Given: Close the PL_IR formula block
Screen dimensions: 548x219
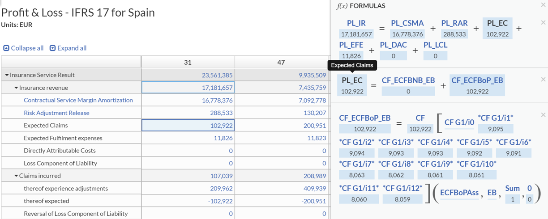Looking at the screenshot, I should [x=543, y=22].
